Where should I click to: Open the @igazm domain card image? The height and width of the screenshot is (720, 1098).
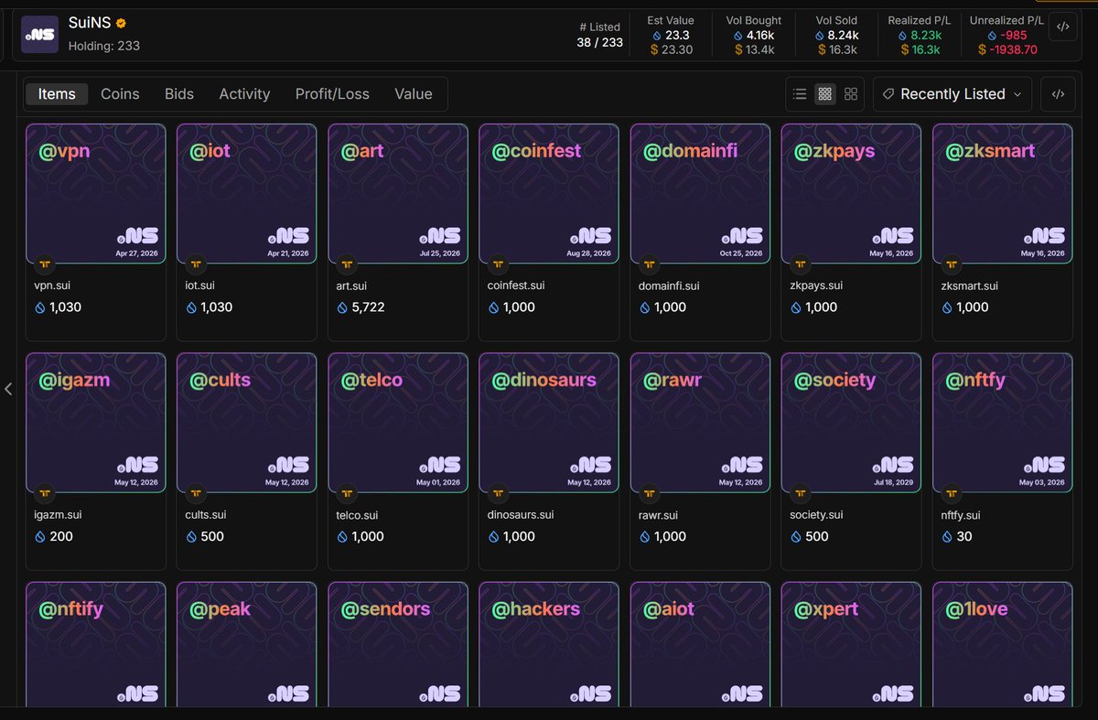96,423
